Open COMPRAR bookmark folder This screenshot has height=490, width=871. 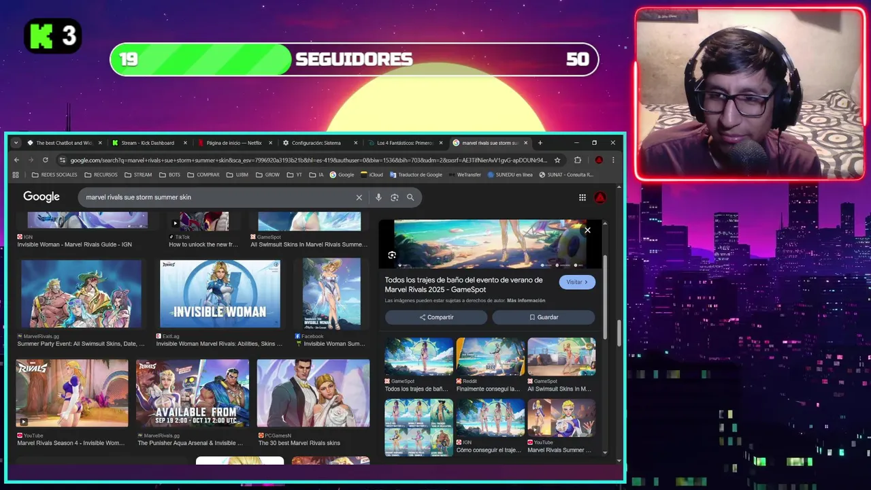coord(203,175)
